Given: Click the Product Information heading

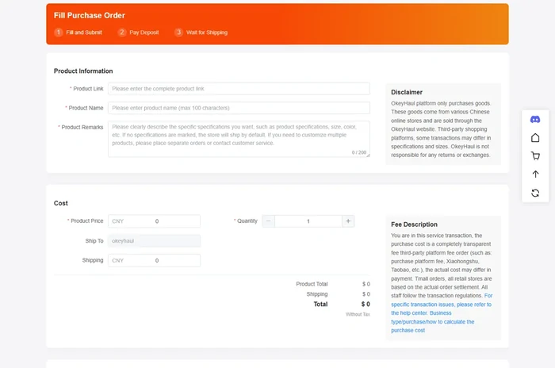Looking at the screenshot, I should coord(83,71).
